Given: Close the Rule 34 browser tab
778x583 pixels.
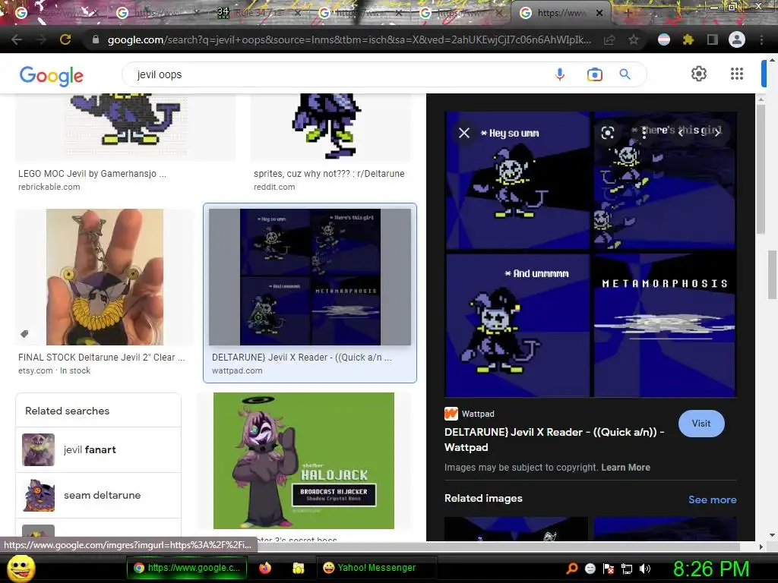Looking at the screenshot, I should click(x=298, y=13).
